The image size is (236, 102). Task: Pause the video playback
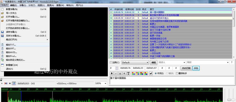10,83
